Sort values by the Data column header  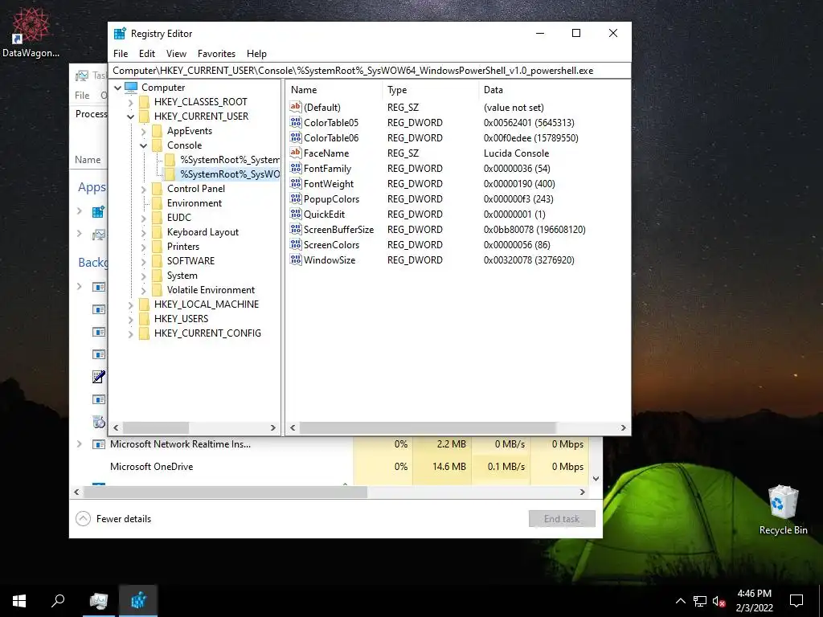(554, 90)
